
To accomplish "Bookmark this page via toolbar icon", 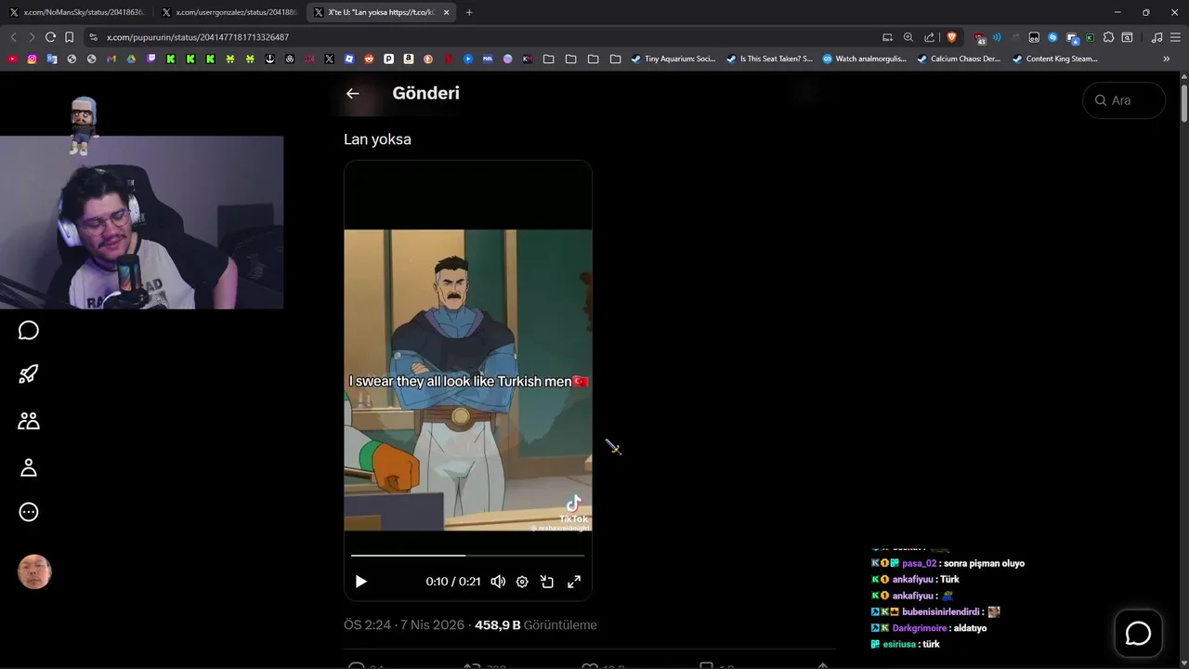I will click(x=70, y=37).
